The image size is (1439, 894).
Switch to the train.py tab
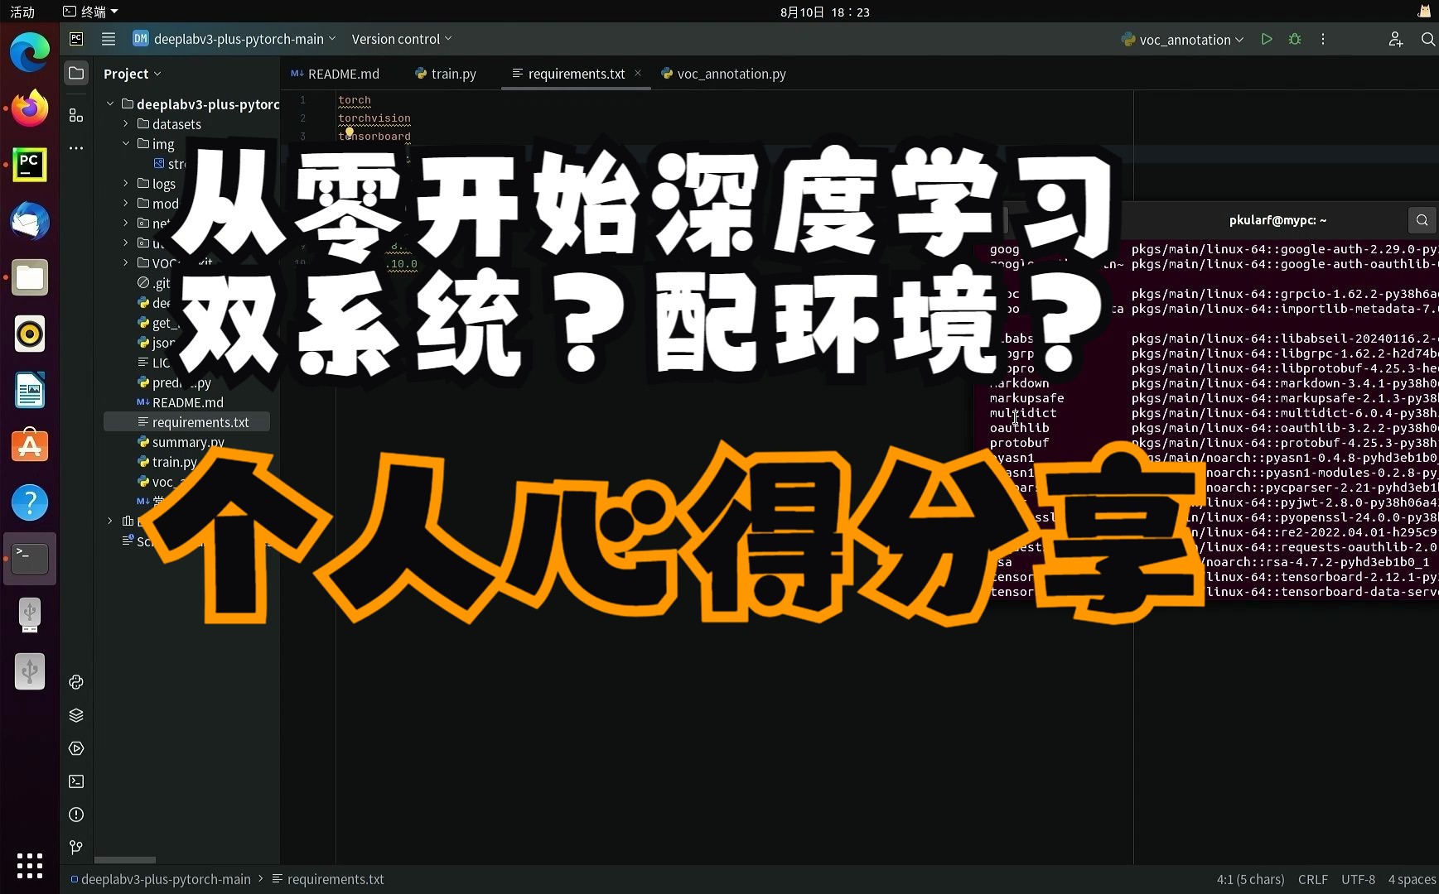click(x=454, y=74)
